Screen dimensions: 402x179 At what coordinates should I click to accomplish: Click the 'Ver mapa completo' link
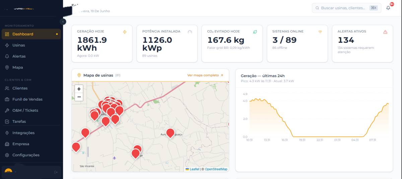(x=205, y=75)
